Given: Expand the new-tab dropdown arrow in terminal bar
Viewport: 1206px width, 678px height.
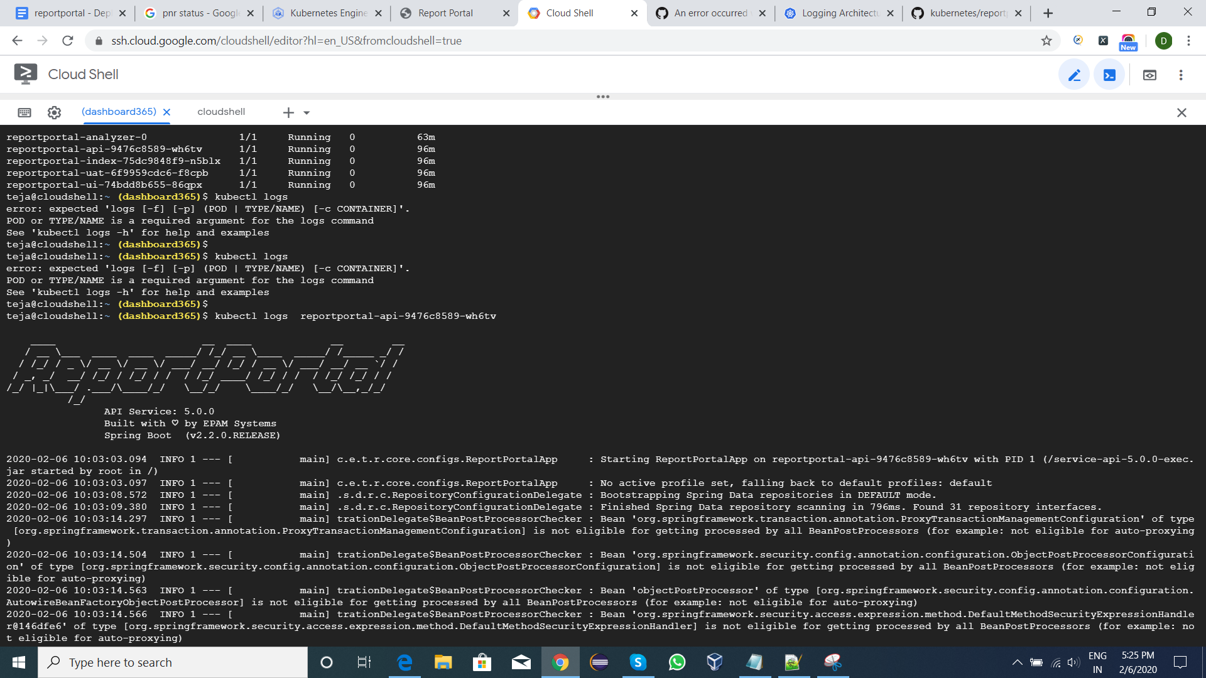Looking at the screenshot, I should tap(306, 112).
